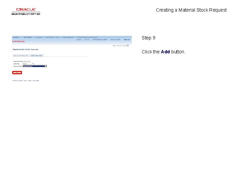The height and width of the screenshot is (179, 239).
Task: Click the New Window link
Action: [117, 45]
